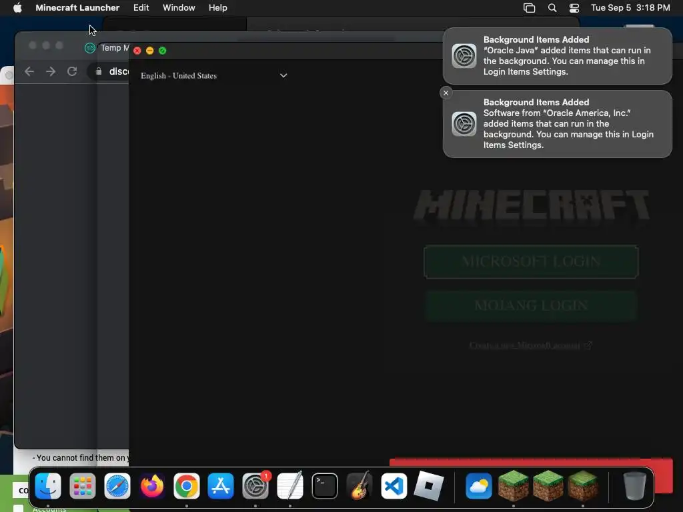This screenshot has width=683, height=512.
Task: Reload the page in the browser window
Action: tap(72, 71)
